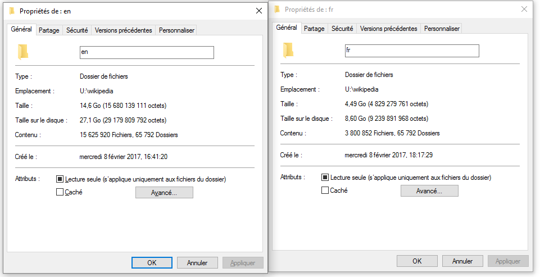Open 'Avancé...' attributes in the en window
The image size is (540, 277).
164,193
